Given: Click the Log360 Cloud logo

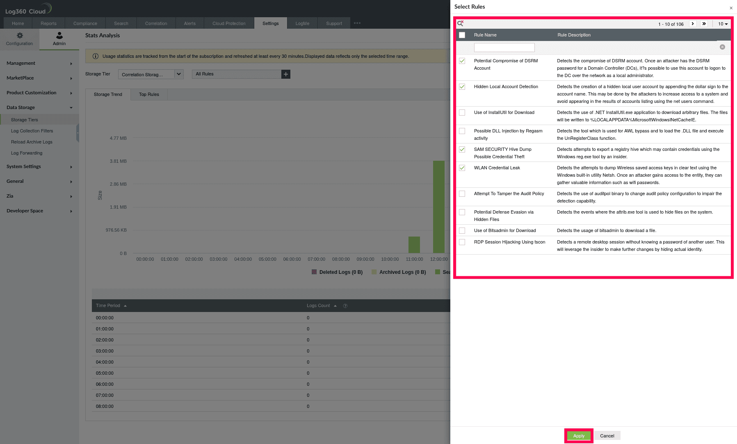Looking at the screenshot, I should [28, 9].
